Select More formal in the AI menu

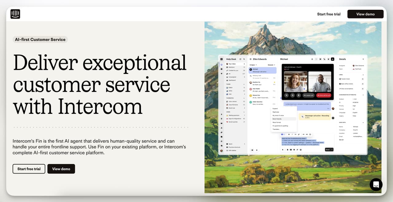tap(277, 122)
